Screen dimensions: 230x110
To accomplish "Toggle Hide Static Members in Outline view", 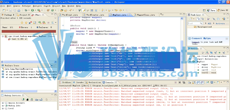I will [x=215, y=53].
